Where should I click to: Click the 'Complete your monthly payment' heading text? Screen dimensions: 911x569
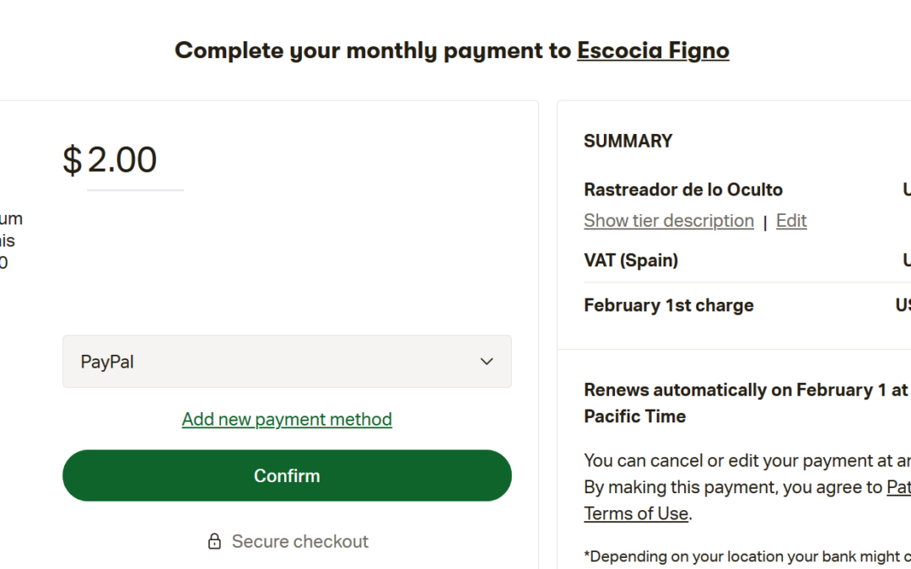coord(373,51)
